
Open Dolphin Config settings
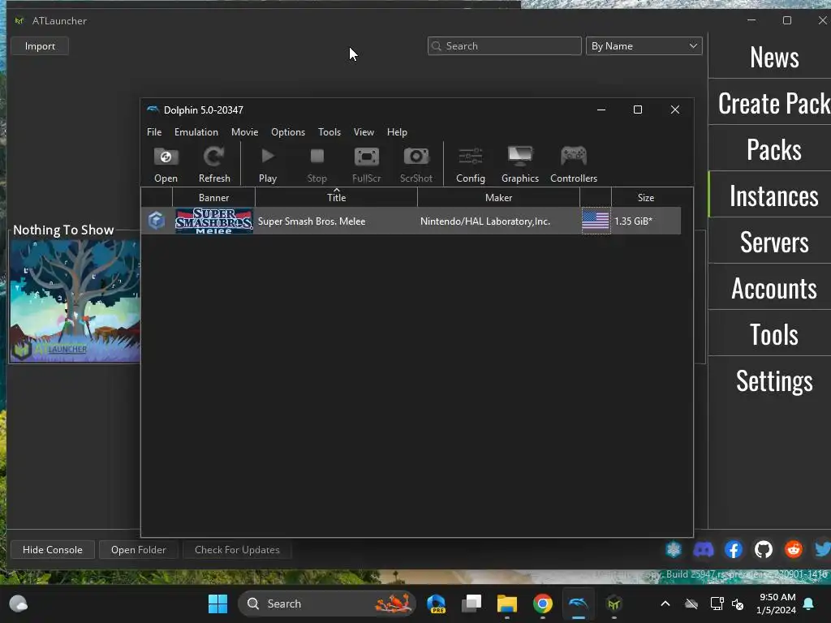tap(471, 165)
